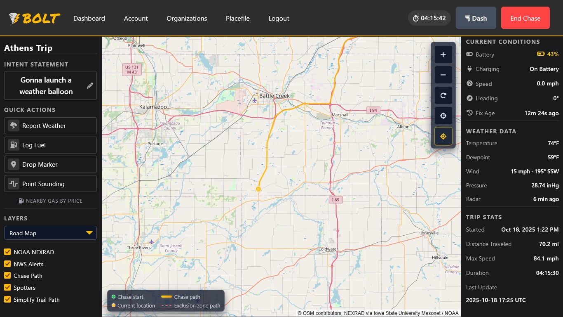Click the BOLT tornado logo
The width and height of the screenshot is (563, 317).
(x=35, y=18)
